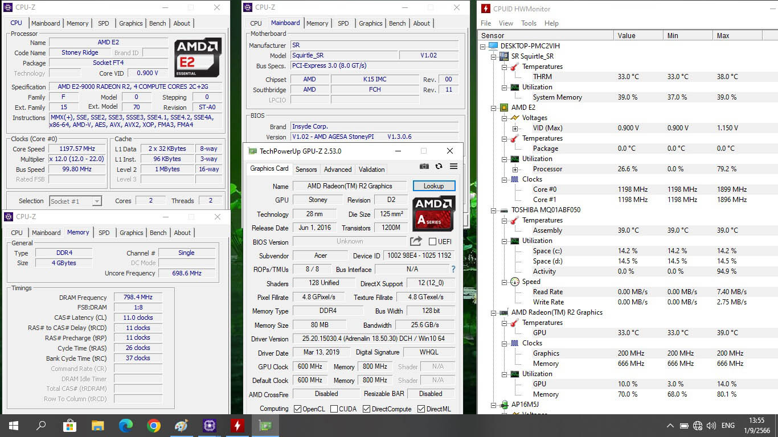Switch to the Sensors tab in GPU-Z

pos(306,169)
